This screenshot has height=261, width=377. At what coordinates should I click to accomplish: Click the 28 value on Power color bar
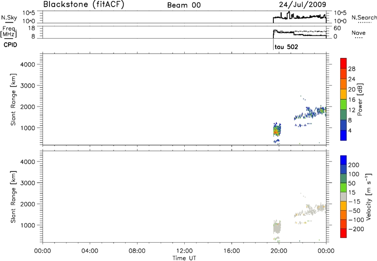click(352, 69)
